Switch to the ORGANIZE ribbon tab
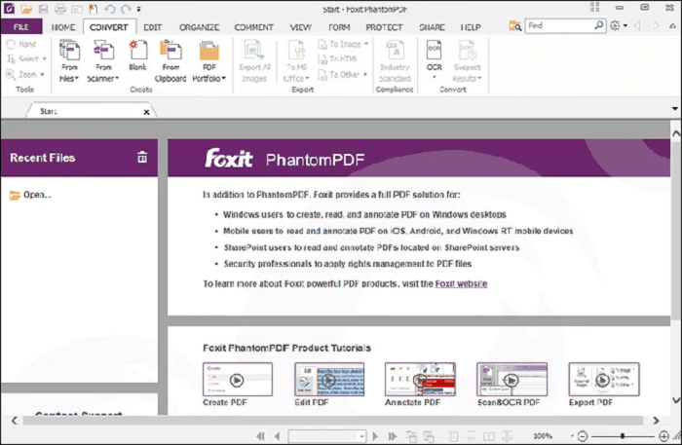The width and height of the screenshot is (682, 445). (x=199, y=27)
